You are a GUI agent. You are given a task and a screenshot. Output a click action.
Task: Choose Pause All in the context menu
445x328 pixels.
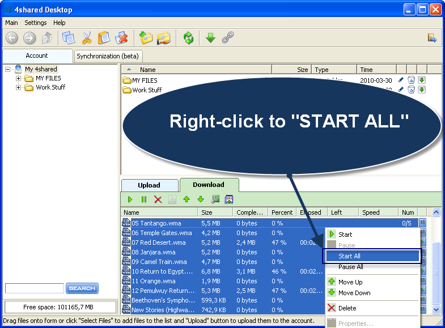coord(372,267)
